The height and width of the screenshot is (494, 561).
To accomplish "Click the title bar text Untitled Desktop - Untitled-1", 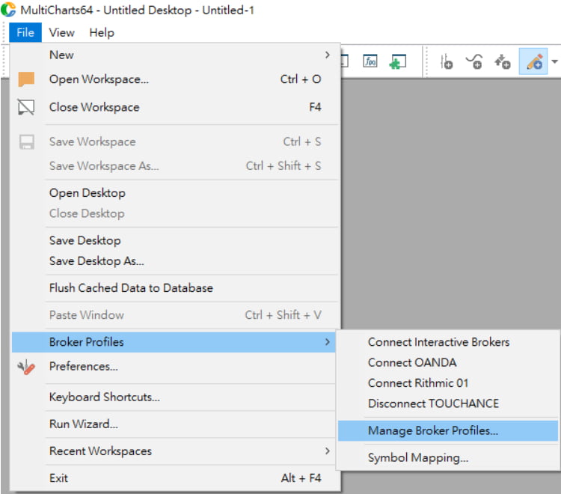I will pyautogui.click(x=179, y=10).
